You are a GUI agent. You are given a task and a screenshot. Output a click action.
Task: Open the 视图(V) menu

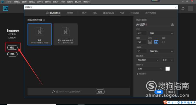pyautogui.click(x=70, y=2)
